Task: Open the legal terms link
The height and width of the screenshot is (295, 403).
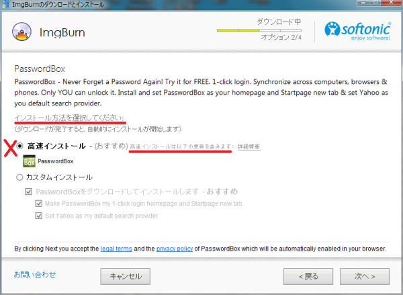Action: coord(116,249)
